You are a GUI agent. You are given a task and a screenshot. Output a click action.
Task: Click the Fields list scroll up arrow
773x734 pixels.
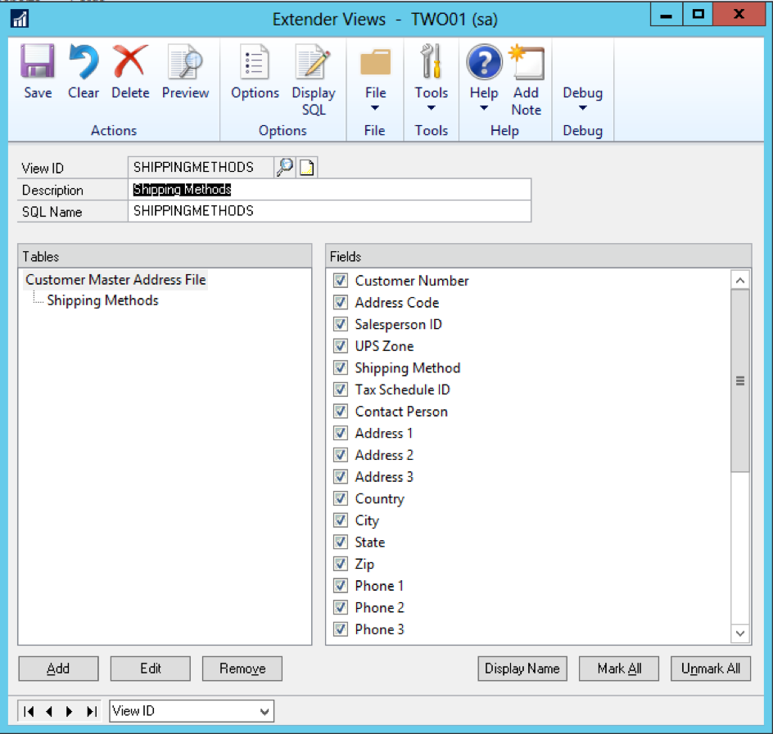pos(740,281)
